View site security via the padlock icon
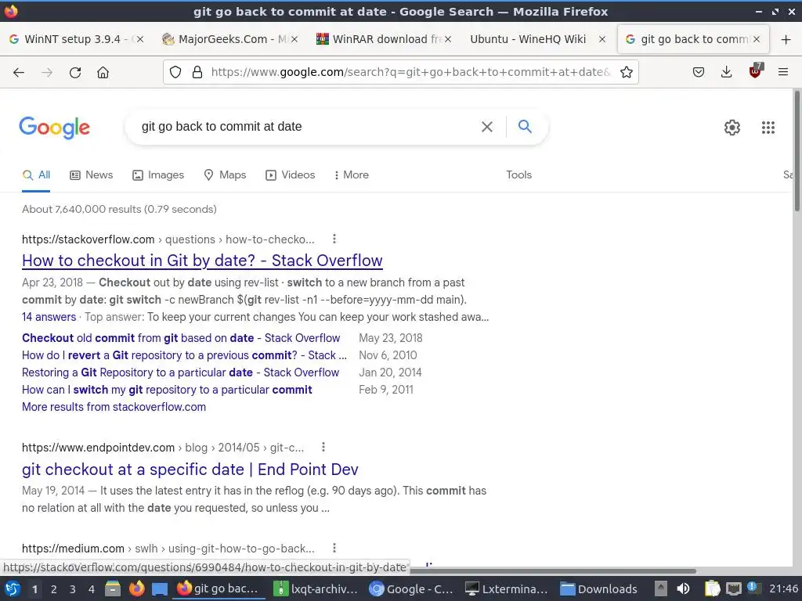 pyautogui.click(x=197, y=72)
